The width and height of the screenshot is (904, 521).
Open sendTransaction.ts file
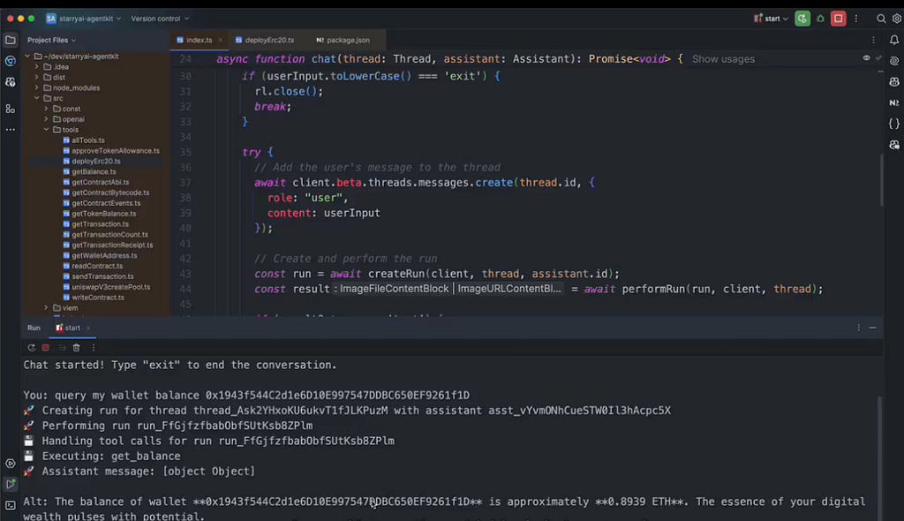tap(102, 276)
